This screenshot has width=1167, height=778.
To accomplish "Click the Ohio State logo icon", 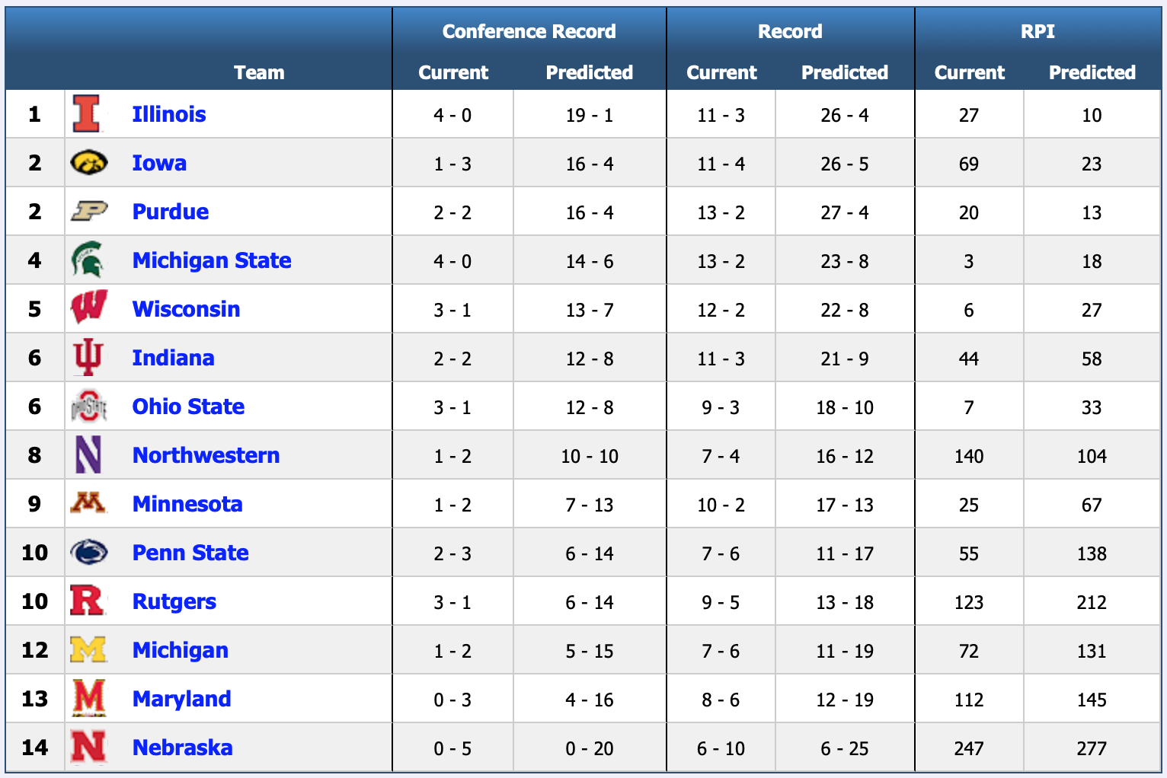I will [88, 407].
